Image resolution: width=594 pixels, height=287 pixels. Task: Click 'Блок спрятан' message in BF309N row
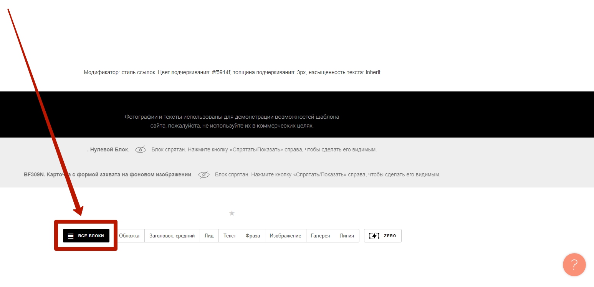(x=327, y=175)
